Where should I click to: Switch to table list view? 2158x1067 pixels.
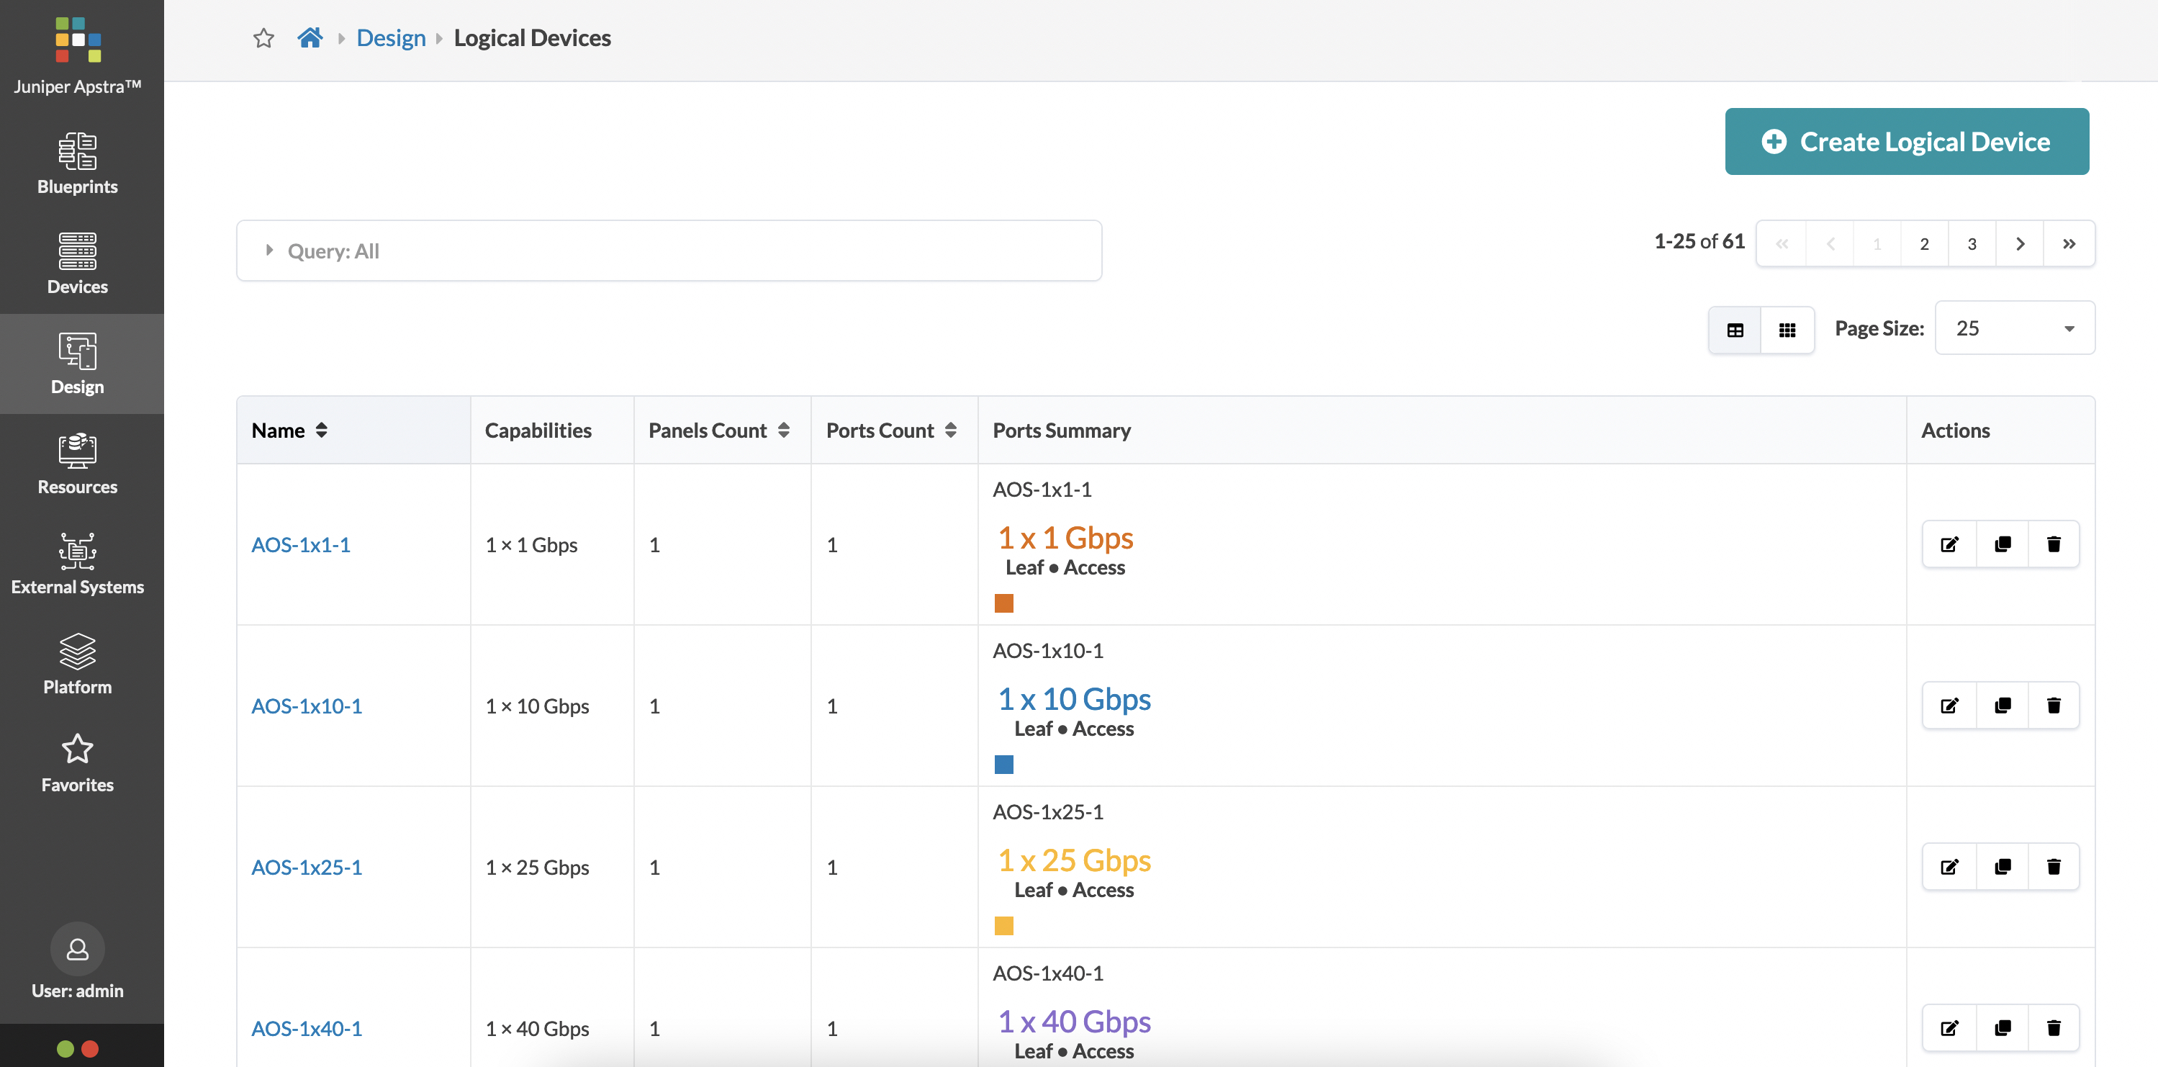coord(1735,330)
